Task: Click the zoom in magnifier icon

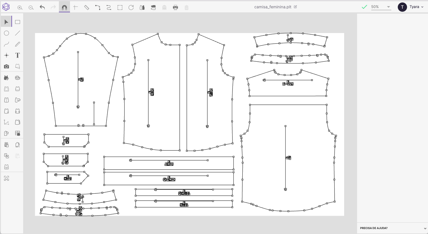Action: pos(20,7)
